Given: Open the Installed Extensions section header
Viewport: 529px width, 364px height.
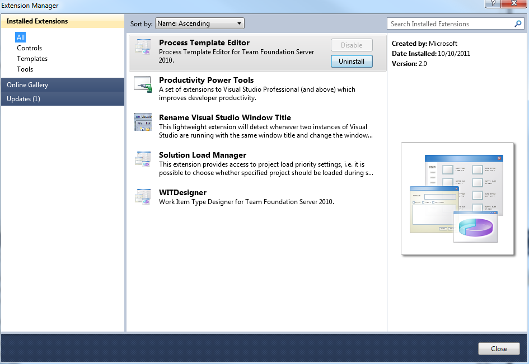Looking at the screenshot, I should coord(63,21).
